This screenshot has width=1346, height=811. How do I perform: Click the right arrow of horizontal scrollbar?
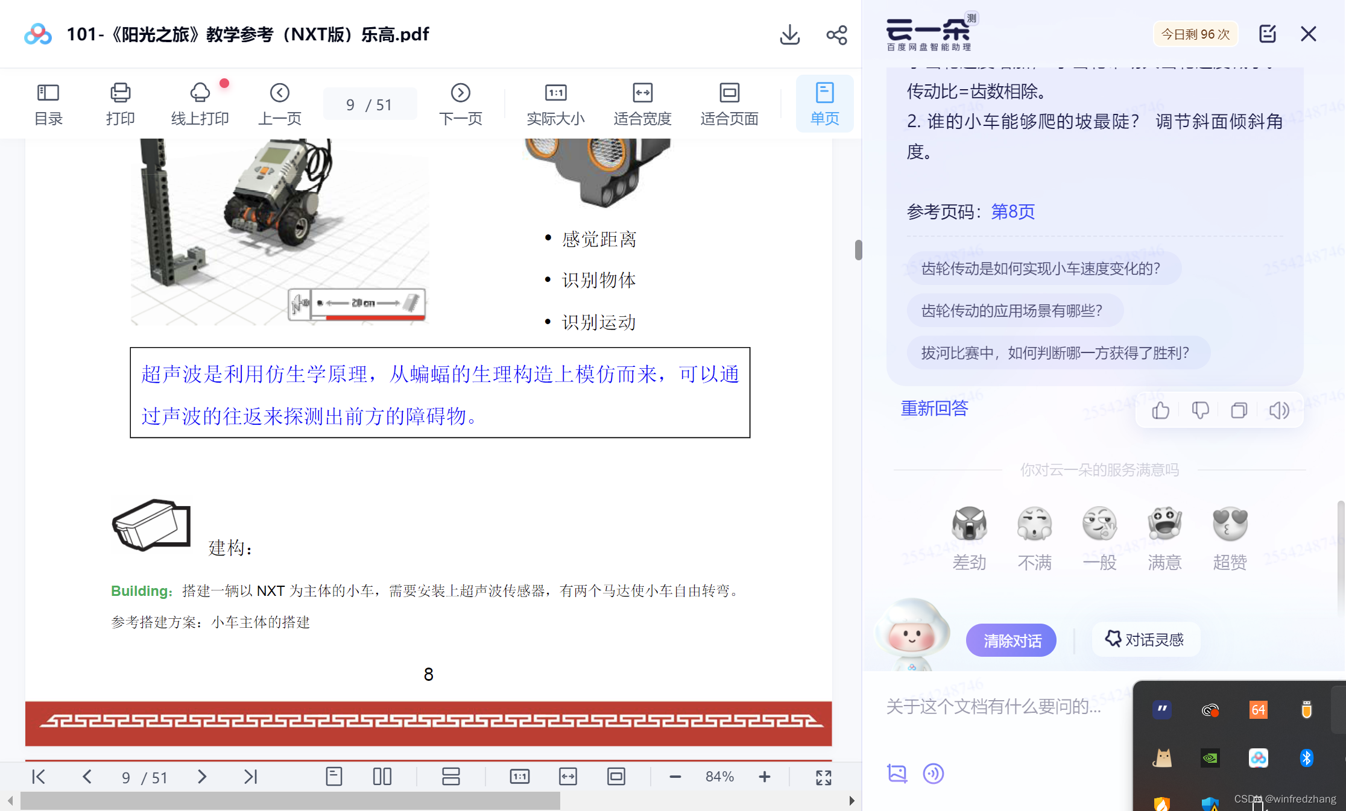pos(852,801)
